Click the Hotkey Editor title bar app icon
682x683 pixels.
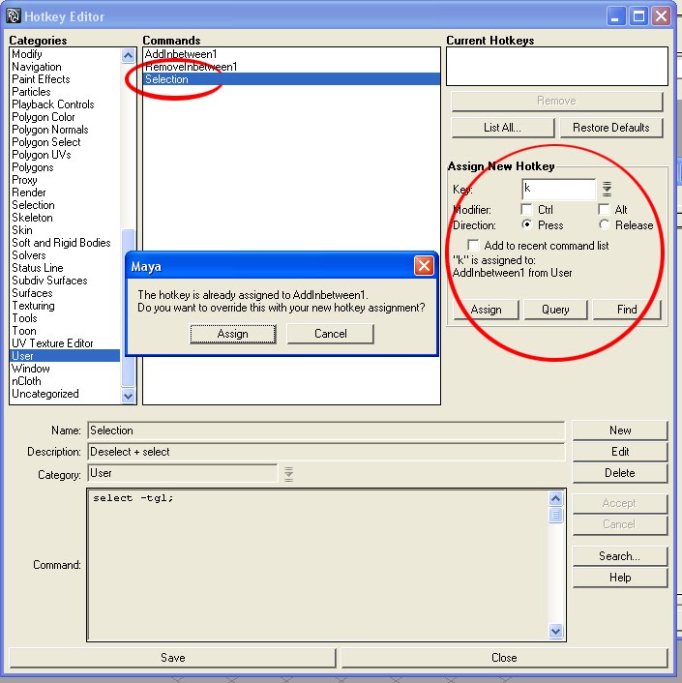click(14, 16)
